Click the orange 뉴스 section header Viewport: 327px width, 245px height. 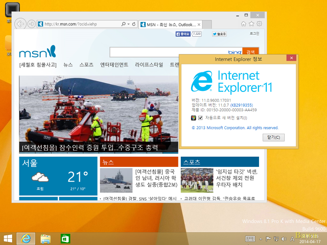pos(139,162)
